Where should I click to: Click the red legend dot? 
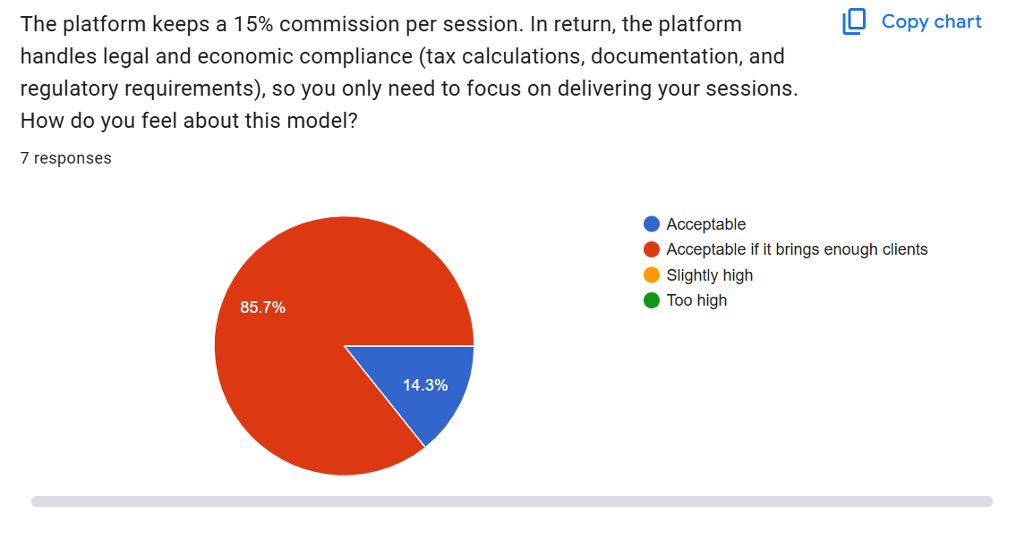pyautogui.click(x=652, y=249)
